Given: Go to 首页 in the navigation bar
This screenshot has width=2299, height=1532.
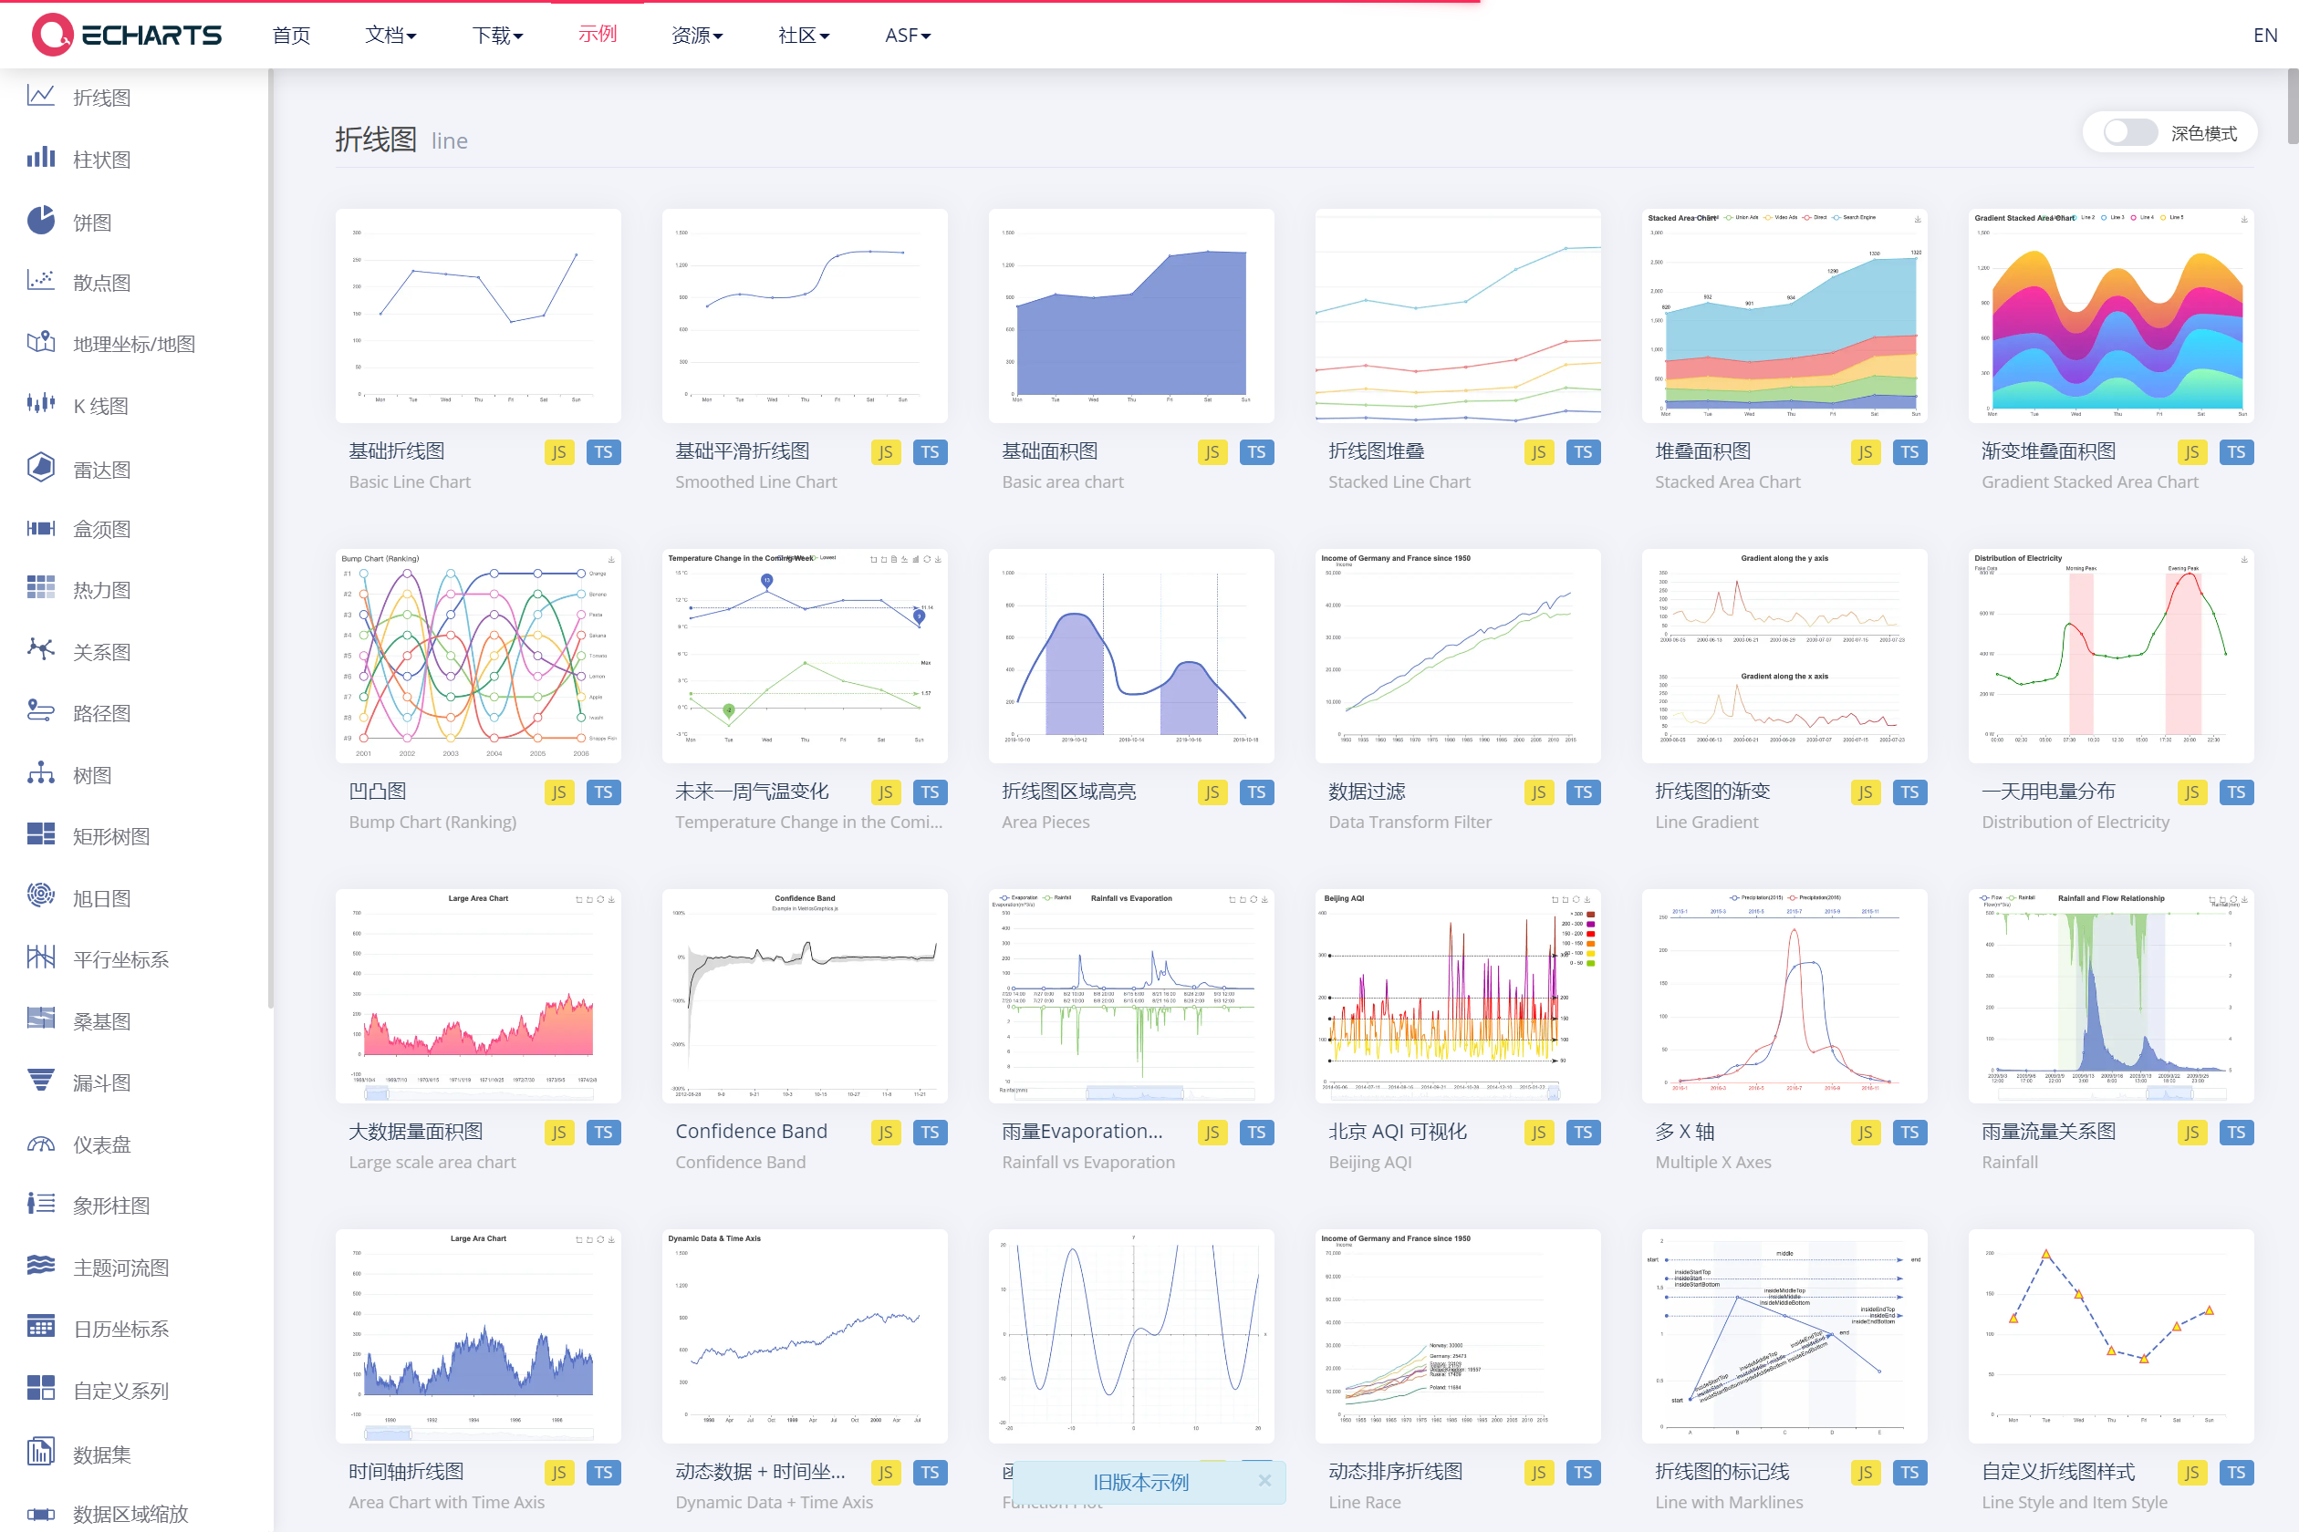Looking at the screenshot, I should pyautogui.click(x=291, y=36).
